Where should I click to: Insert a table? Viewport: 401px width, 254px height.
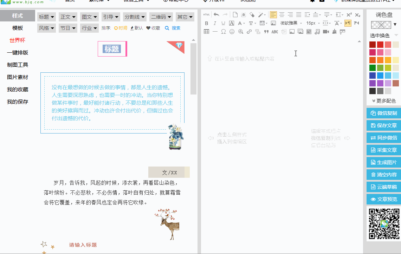(x=206, y=32)
